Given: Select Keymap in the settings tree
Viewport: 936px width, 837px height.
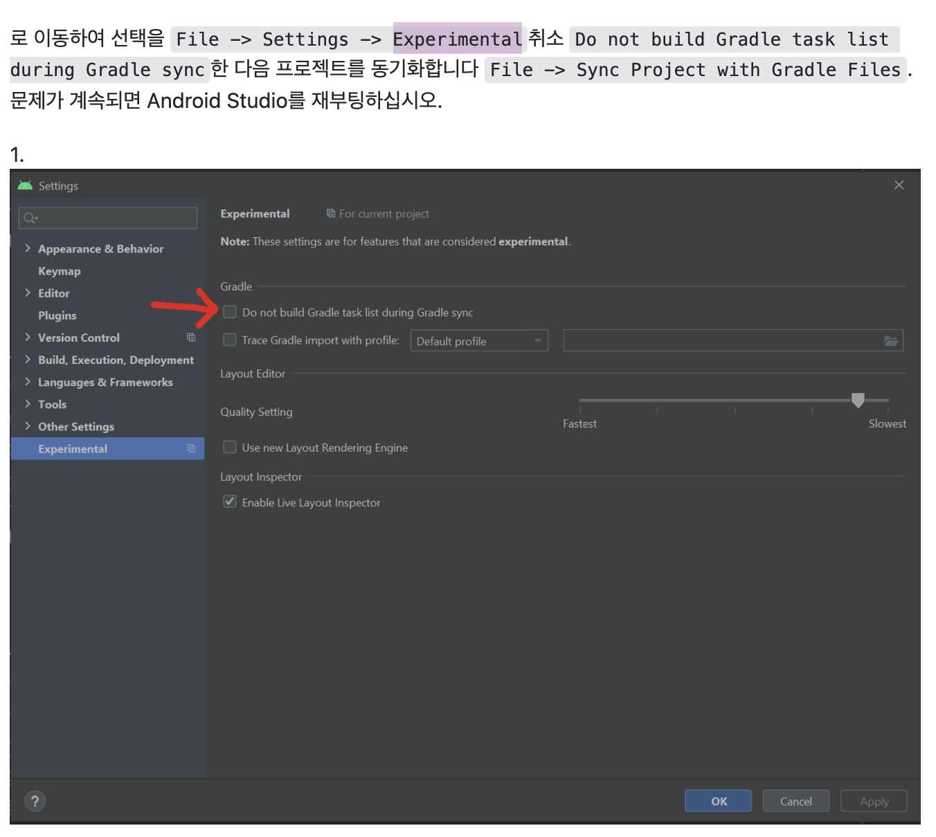Looking at the screenshot, I should click(x=60, y=271).
